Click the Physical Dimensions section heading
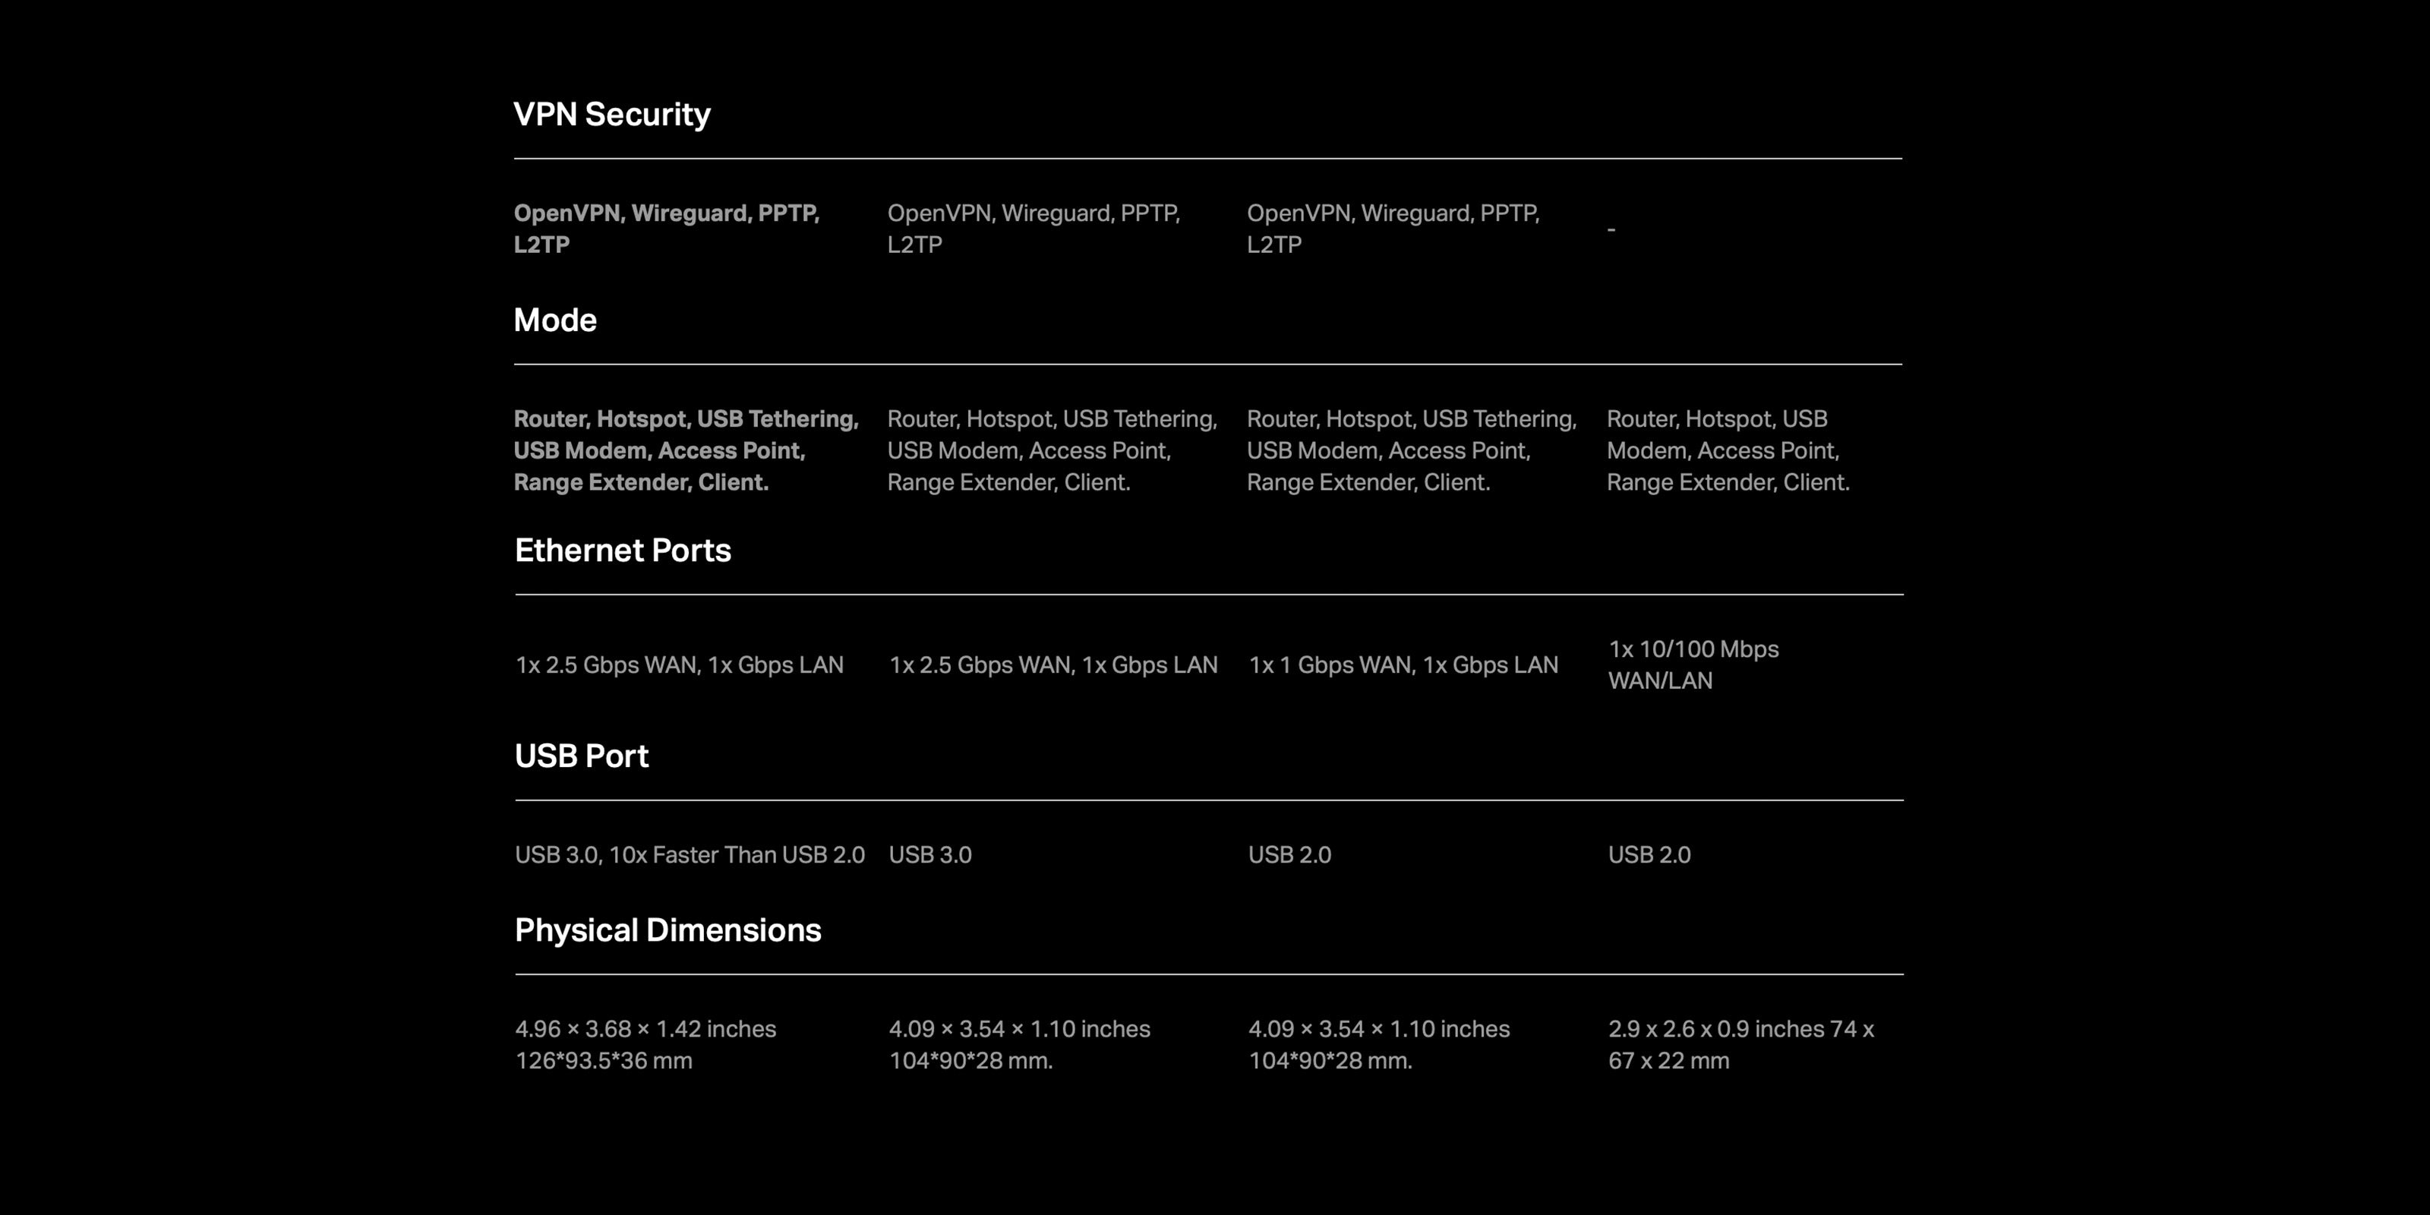Screen dimensions: 2430x1215 pyautogui.click(x=668, y=930)
